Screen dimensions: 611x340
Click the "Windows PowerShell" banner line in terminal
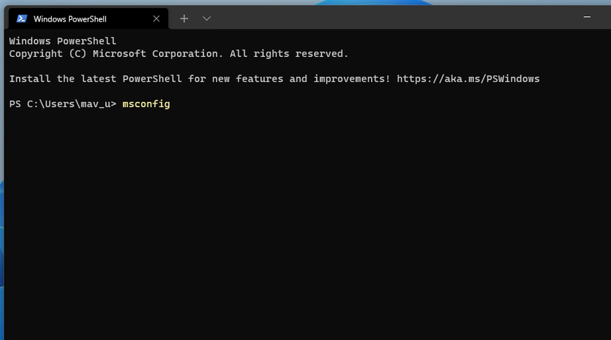point(62,41)
